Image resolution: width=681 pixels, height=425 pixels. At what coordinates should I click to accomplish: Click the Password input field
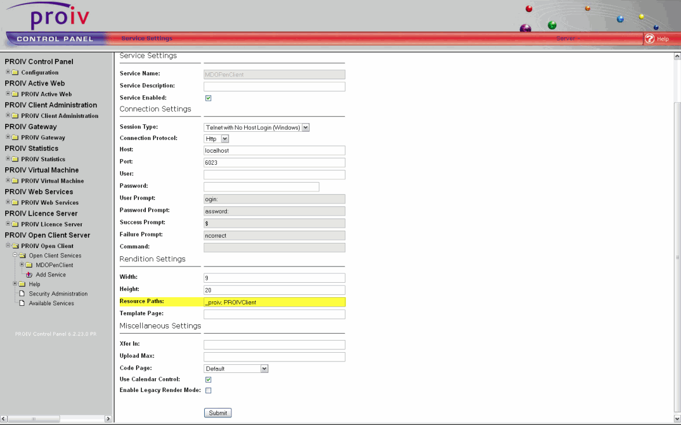(262, 187)
